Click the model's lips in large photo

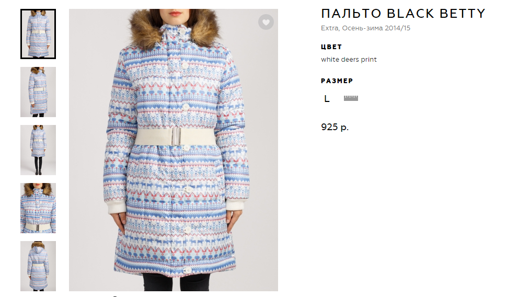(175, 14)
